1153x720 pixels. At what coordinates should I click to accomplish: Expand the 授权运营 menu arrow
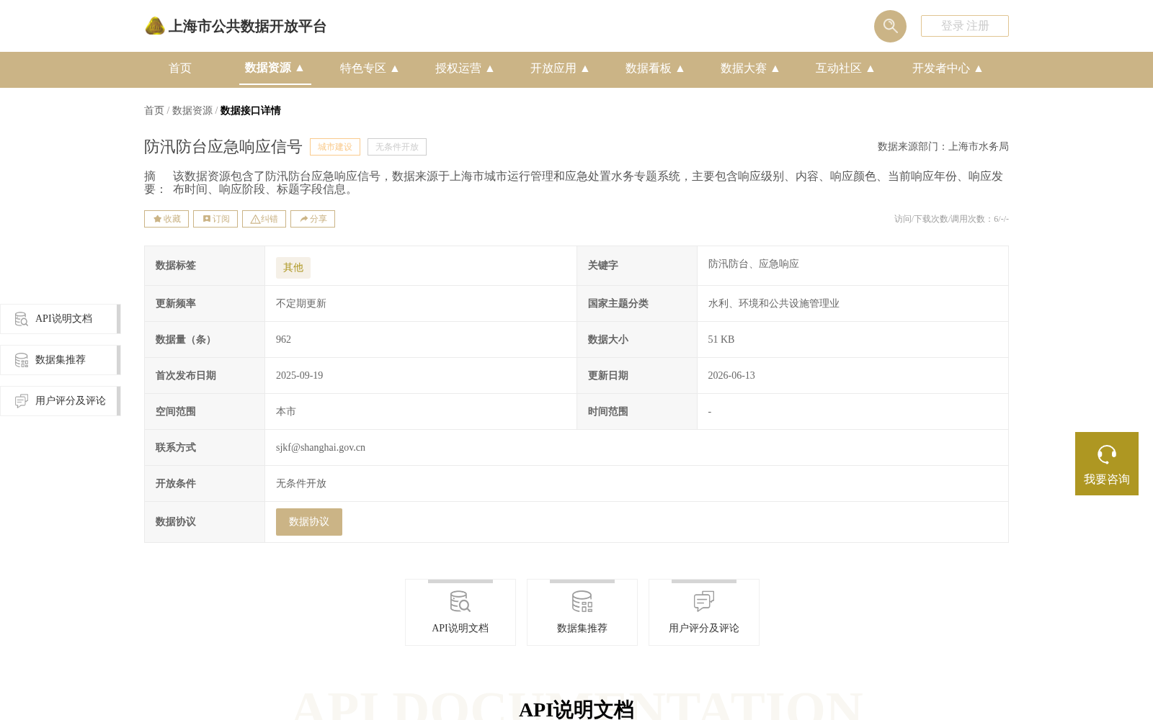click(490, 68)
